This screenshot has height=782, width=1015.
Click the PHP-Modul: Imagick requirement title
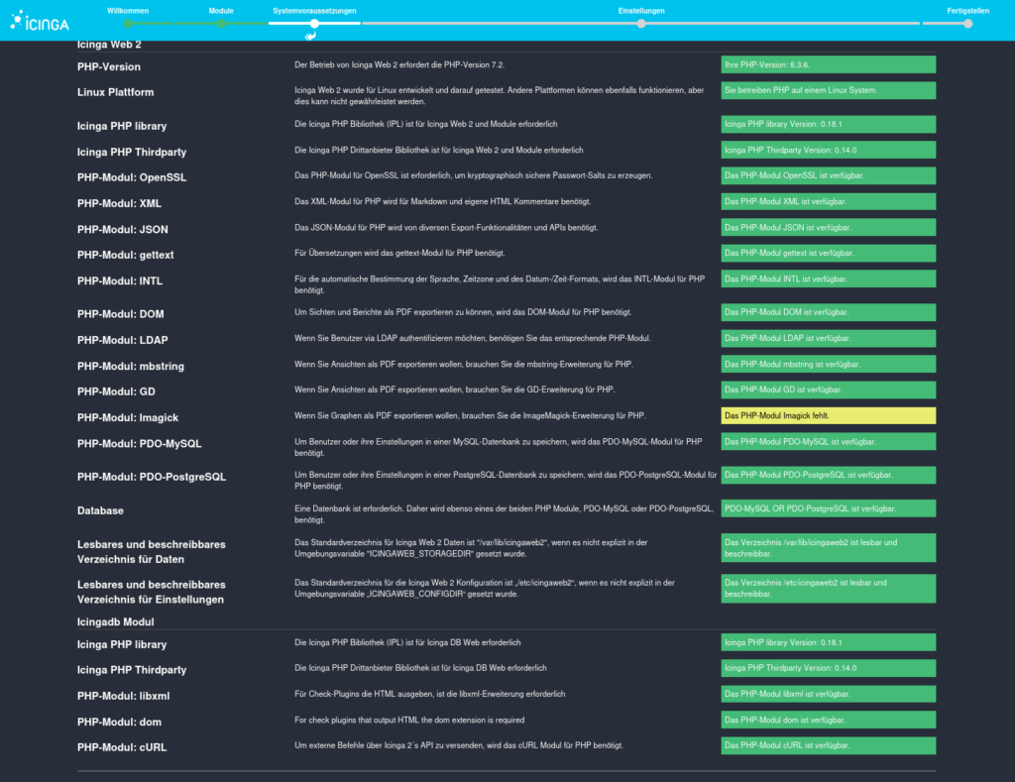pos(128,417)
